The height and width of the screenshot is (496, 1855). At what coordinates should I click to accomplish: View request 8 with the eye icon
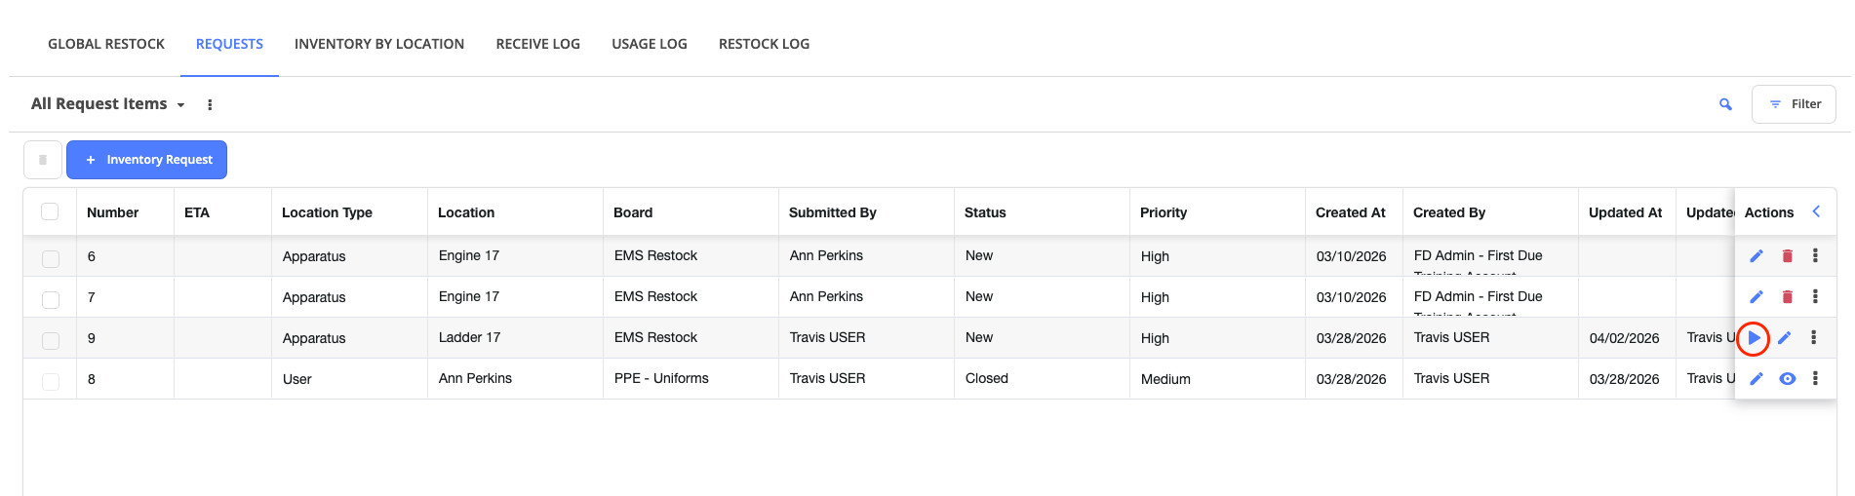[x=1788, y=378]
